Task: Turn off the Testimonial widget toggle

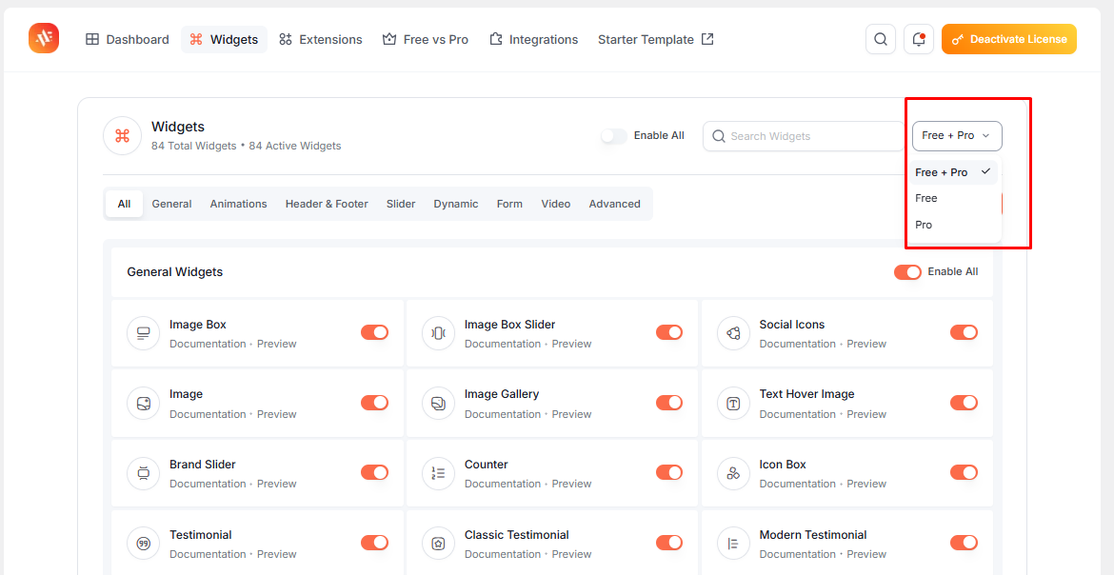Action: 374,543
